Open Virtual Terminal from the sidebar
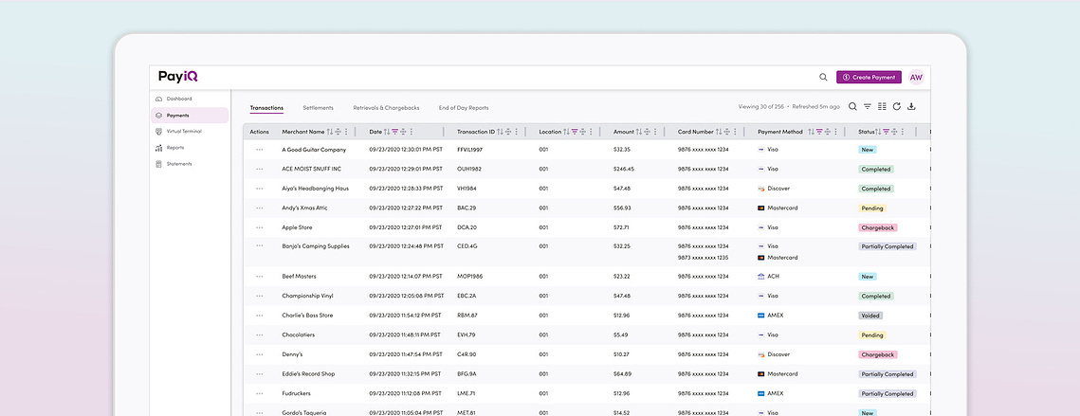The image size is (1080, 416). pos(184,131)
